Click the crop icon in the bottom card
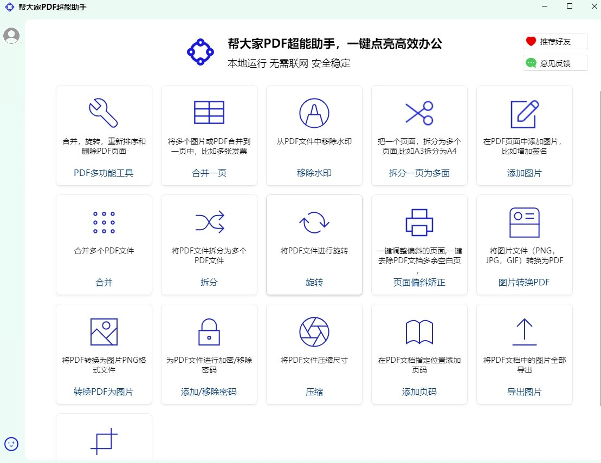The image size is (601, 463). [104, 441]
